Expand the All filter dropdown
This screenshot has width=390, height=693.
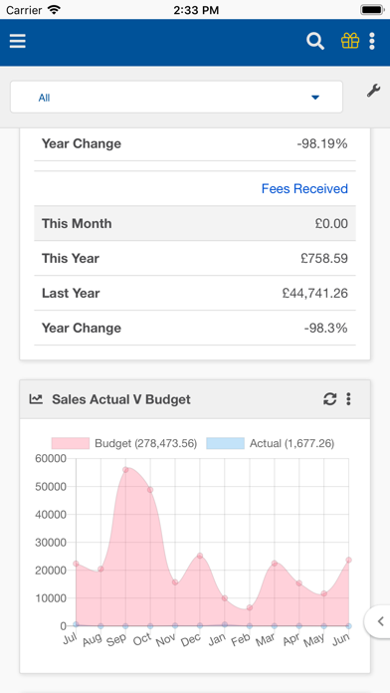coord(176,97)
